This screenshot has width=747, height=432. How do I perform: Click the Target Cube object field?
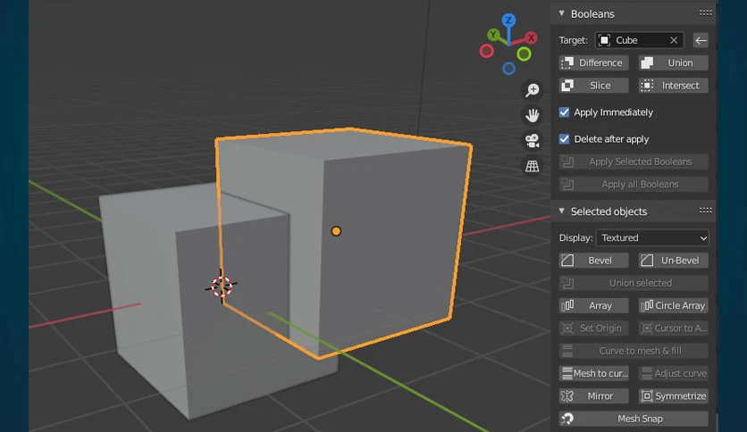coord(640,40)
